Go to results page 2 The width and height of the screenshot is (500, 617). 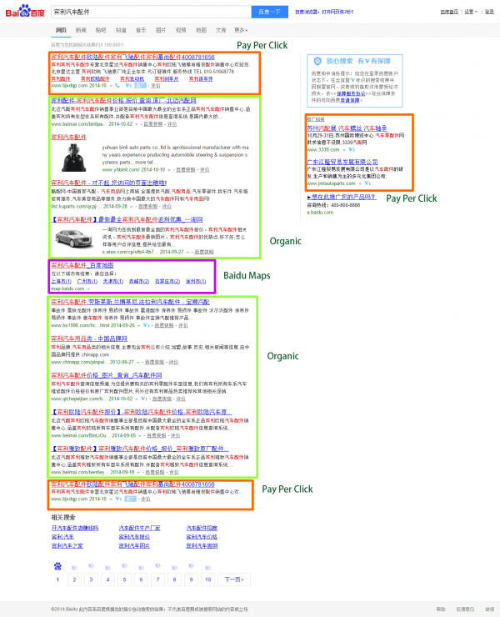[74, 579]
